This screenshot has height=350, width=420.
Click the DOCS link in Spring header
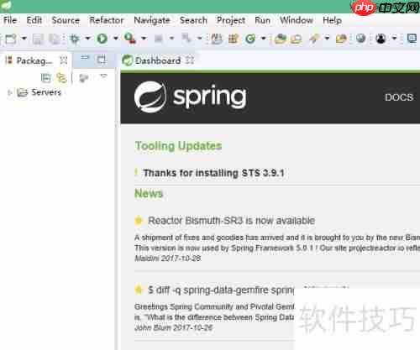399,97
